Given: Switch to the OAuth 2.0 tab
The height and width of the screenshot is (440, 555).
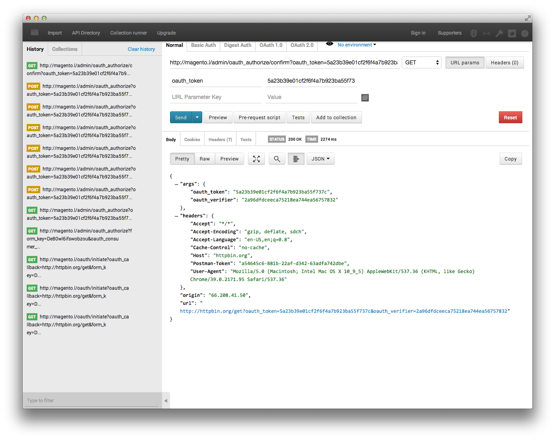Looking at the screenshot, I should (301, 45).
